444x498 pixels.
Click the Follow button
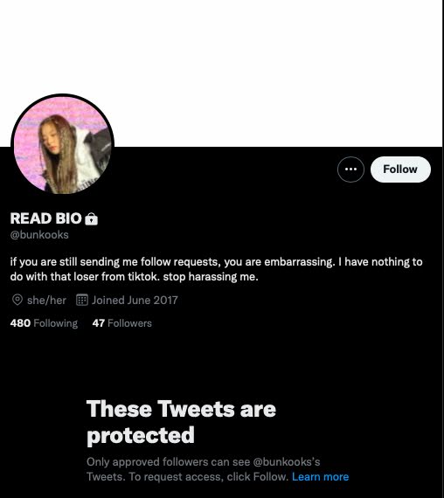pos(400,169)
